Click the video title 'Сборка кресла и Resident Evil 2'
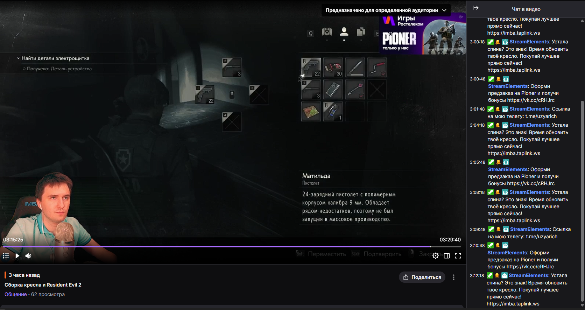 coord(43,285)
